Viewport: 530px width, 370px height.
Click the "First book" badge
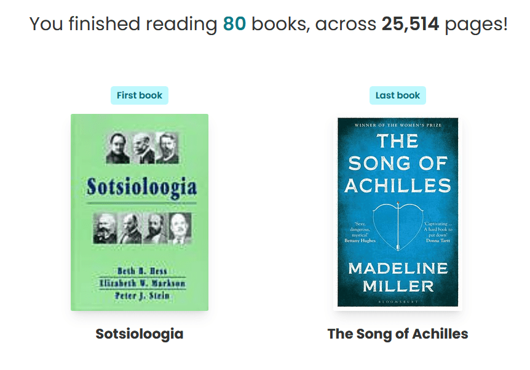click(x=140, y=95)
